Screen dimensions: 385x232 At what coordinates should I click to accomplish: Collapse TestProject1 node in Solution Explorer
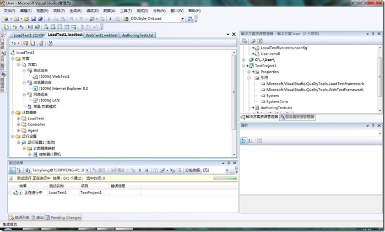pos(243,66)
